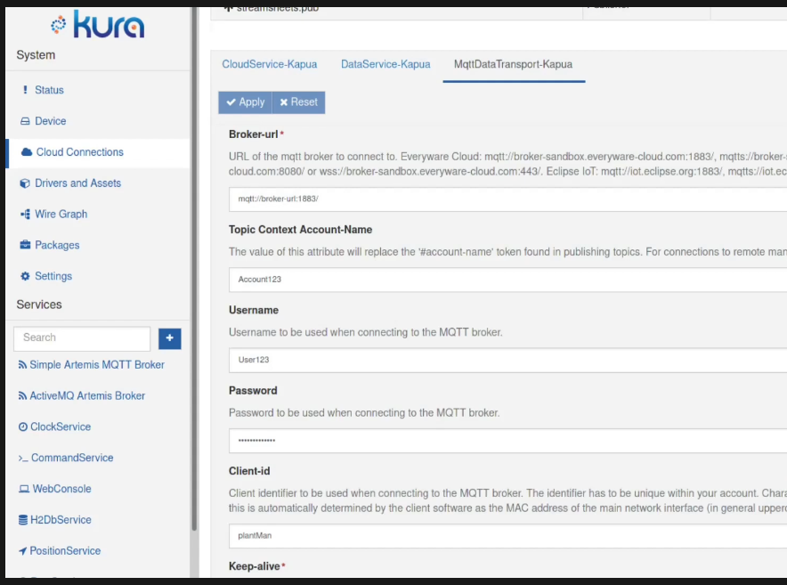Apply the configuration changes

(x=245, y=102)
